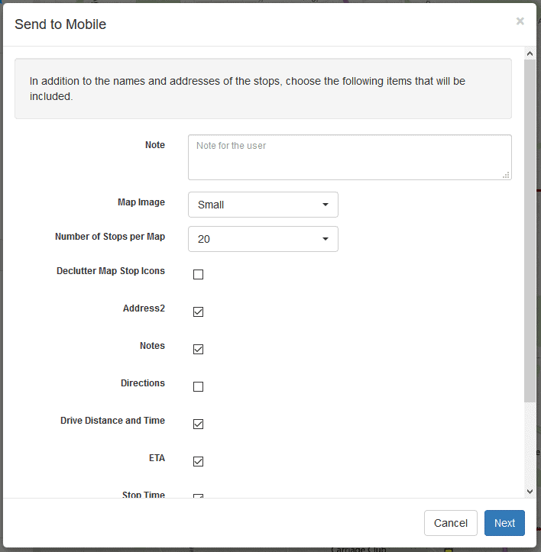
Task: Enable Declutter Map Stop Icons checkbox
Action: pyautogui.click(x=198, y=274)
